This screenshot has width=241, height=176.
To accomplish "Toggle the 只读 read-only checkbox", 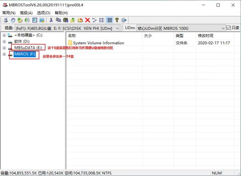I will pyautogui.click(x=229, y=28).
